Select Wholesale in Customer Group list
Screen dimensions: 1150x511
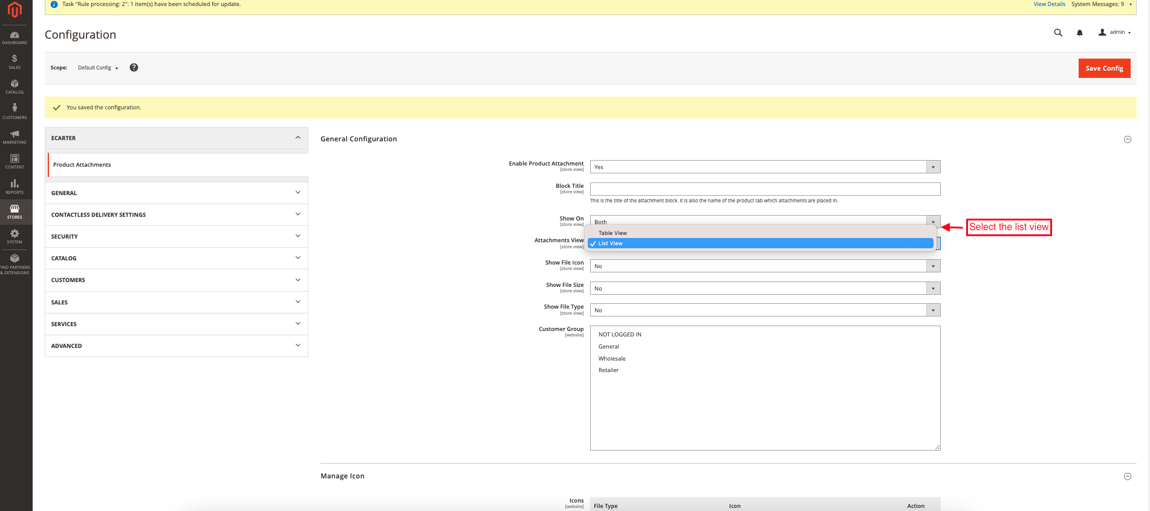pyautogui.click(x=612, y=359)
